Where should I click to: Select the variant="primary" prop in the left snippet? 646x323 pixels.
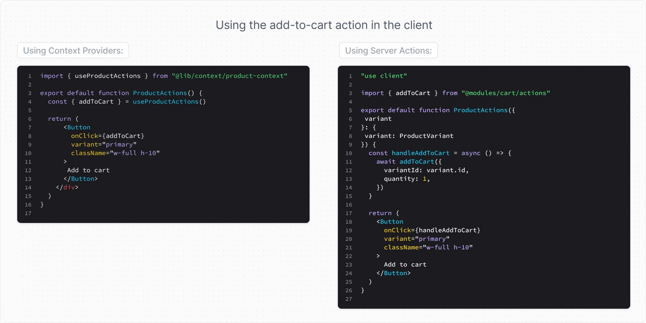[104, 144]
